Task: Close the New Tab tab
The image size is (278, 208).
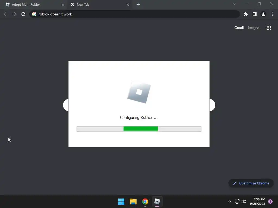Action: (128, 5)
